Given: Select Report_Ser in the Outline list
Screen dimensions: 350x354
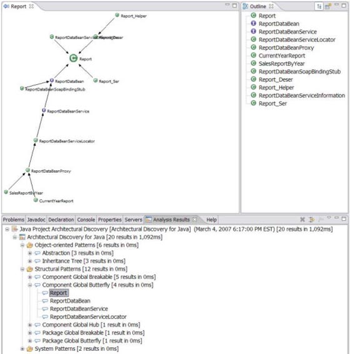Looking at the screenshot, I should click(x=272, y=103).
